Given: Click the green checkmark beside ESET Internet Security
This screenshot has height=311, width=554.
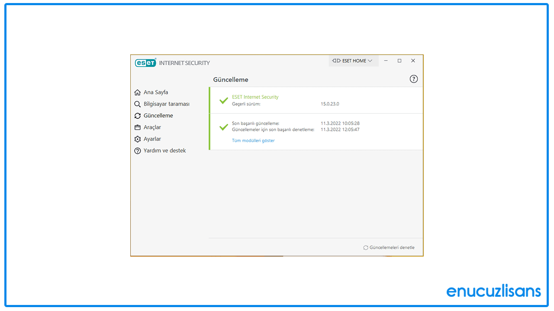Looking at the screenshot, I should (223, 100).
